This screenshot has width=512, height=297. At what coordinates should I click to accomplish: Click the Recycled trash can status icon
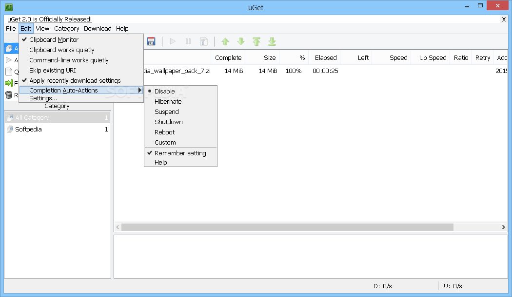[x=9, y=95]
